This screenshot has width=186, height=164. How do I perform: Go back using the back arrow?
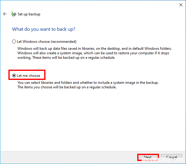click(5, 14)
